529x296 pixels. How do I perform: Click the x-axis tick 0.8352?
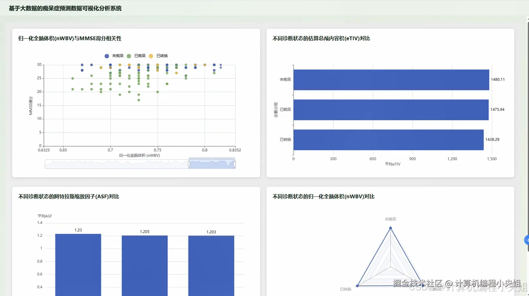coord(235,150)
